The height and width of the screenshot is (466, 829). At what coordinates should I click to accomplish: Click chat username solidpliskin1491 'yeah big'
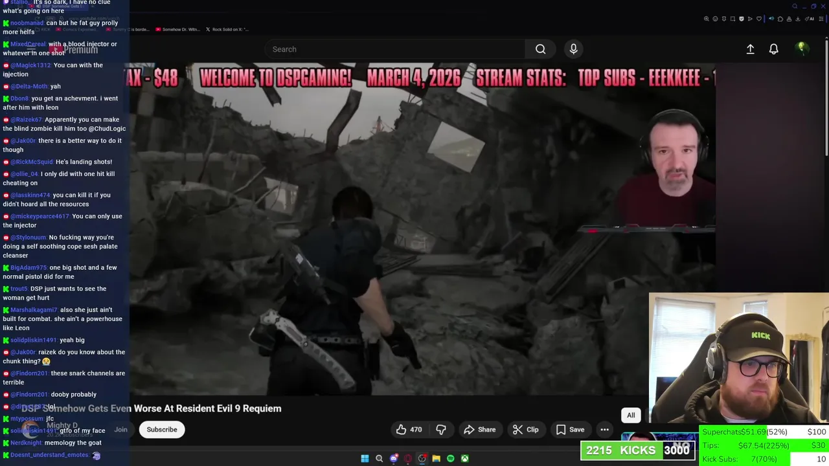click(33, 340)
